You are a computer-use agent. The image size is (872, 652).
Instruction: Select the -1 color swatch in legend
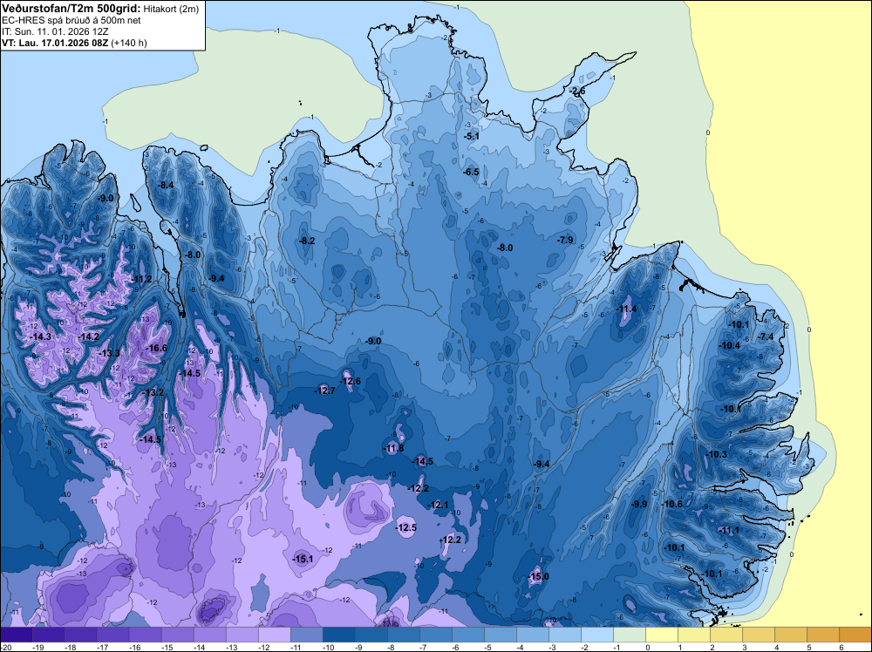(630, 635)
